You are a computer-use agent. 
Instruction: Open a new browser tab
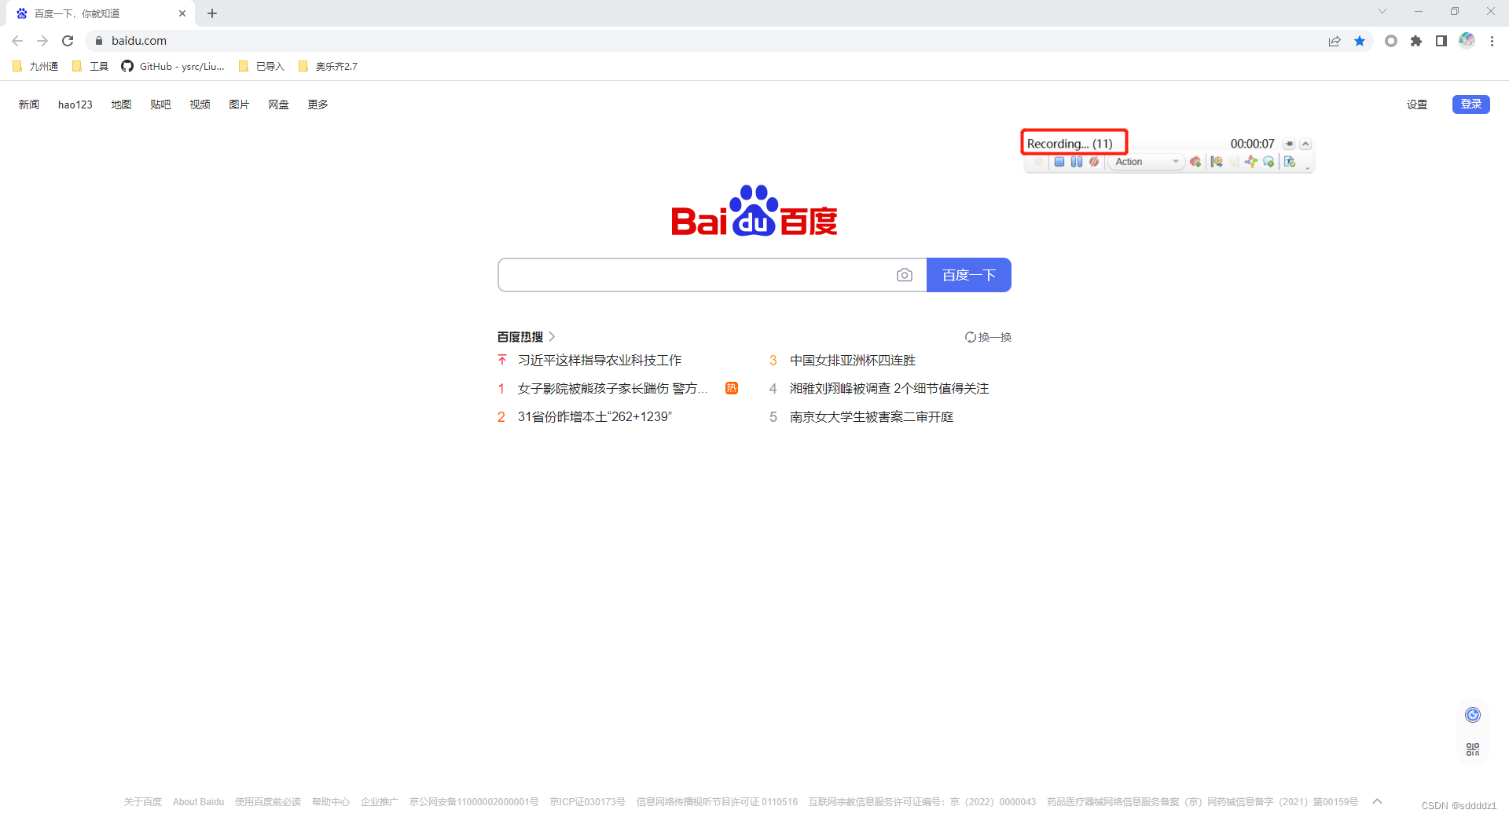point(212,13)
